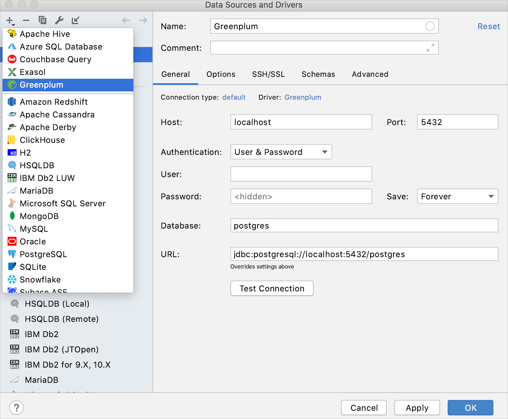Click the MongoDB green leaf icon

pos(12,216)
